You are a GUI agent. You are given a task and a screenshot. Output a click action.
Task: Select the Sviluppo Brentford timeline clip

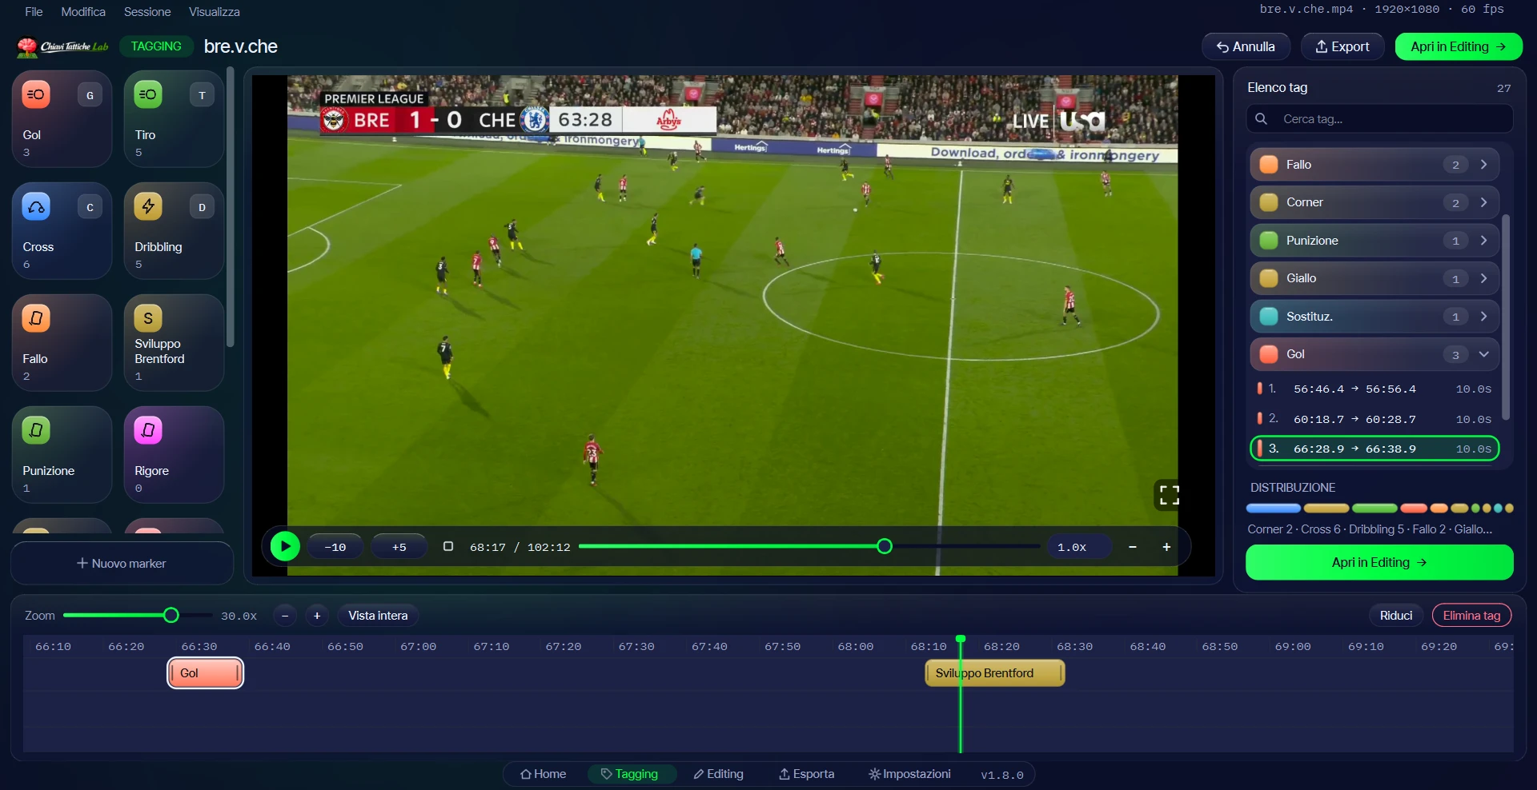[x=995, y=673]
